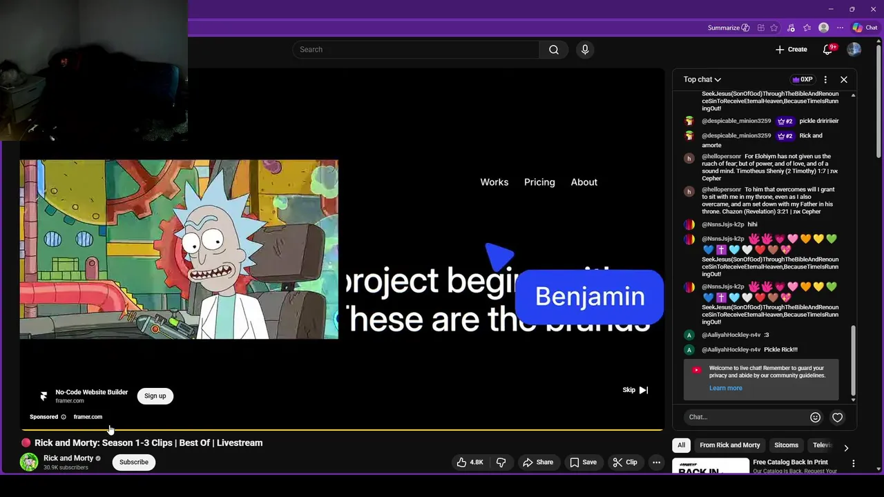This screenshot has width=884, height=497.
Task: Close the live chat panel
Action: 844,79
